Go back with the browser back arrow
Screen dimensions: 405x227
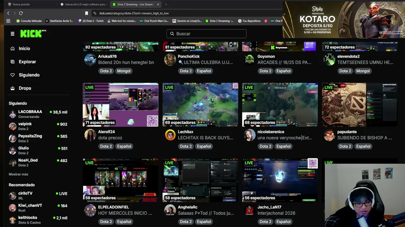point(8,13)
